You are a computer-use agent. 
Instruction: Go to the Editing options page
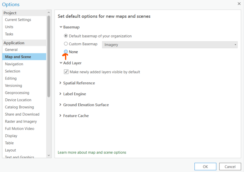11,78
